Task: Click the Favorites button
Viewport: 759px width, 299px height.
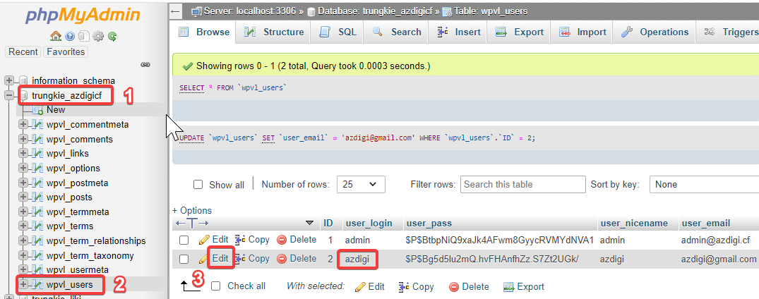Action: coord(65,51)
